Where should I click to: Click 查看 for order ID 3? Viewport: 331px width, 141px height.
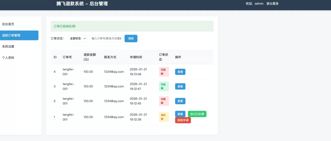point(180,86)
